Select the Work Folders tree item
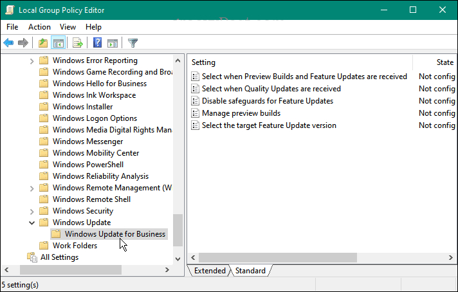Screen dimensions: 458x292 [75, 246]
